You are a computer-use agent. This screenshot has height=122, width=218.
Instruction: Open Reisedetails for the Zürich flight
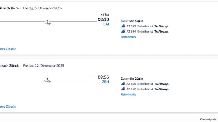click(x=128, y=95)
